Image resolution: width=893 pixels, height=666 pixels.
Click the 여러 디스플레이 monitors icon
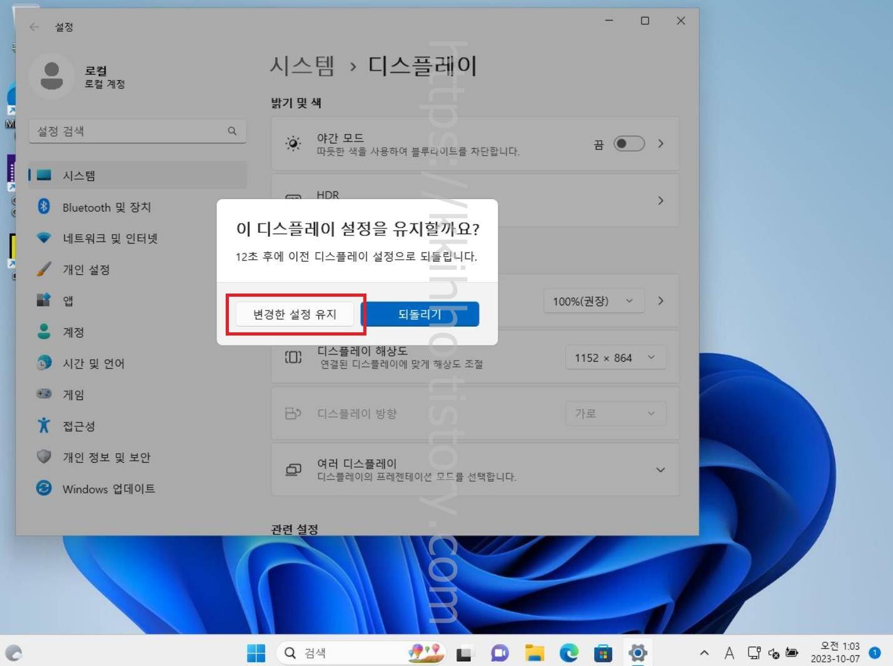tap(293, 469)
